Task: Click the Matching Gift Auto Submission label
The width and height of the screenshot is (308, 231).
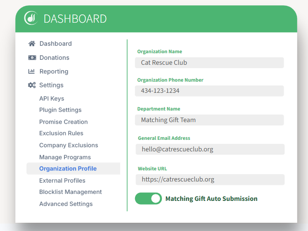Action: 211,198
